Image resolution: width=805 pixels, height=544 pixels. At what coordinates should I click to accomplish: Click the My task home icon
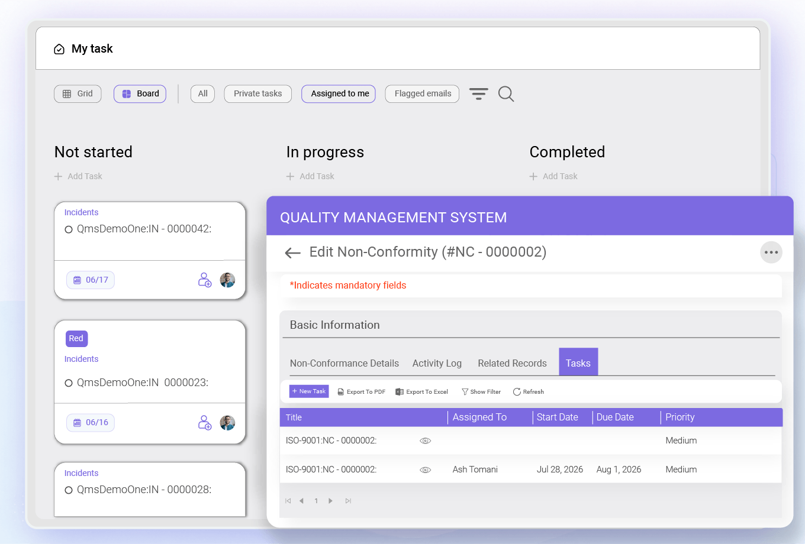click(59, 49)
